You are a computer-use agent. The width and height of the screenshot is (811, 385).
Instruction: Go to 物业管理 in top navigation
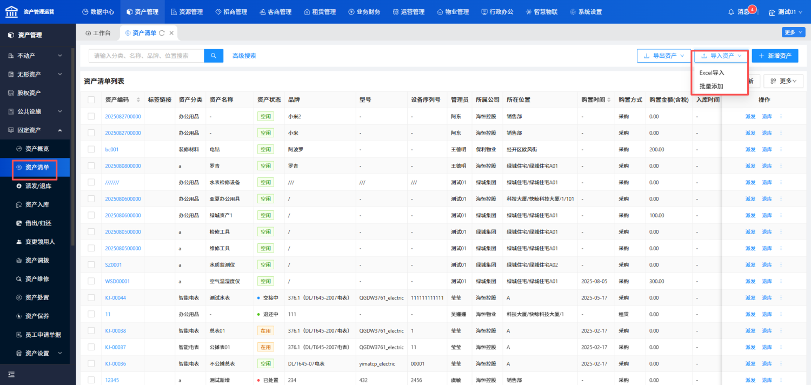coord(453,12)
